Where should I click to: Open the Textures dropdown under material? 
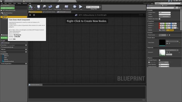coord(169,54)
